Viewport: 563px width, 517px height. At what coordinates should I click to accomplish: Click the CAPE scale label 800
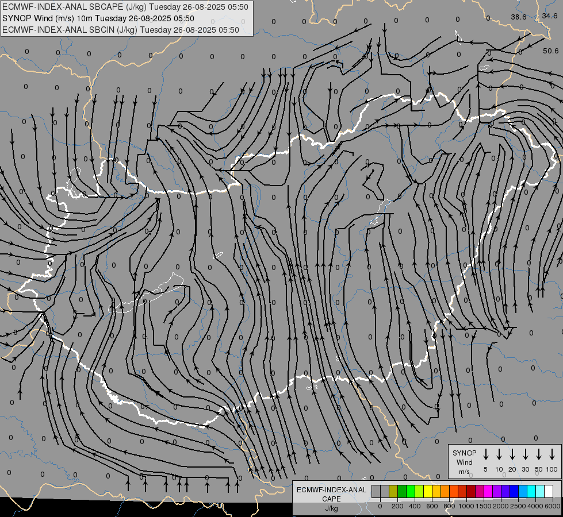tap(449, 506)
